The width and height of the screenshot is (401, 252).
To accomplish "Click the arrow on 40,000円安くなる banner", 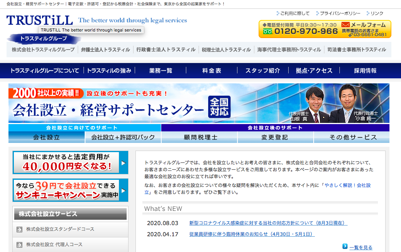I will [x=123, y=163].
